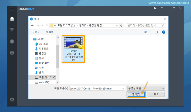Toggle the preview pane icon
191x112 pixels.
(156, 32)
